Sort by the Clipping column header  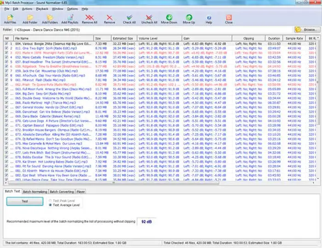tap(248, 38)
